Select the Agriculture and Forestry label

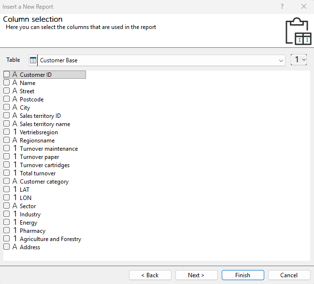tap(50, 239)
